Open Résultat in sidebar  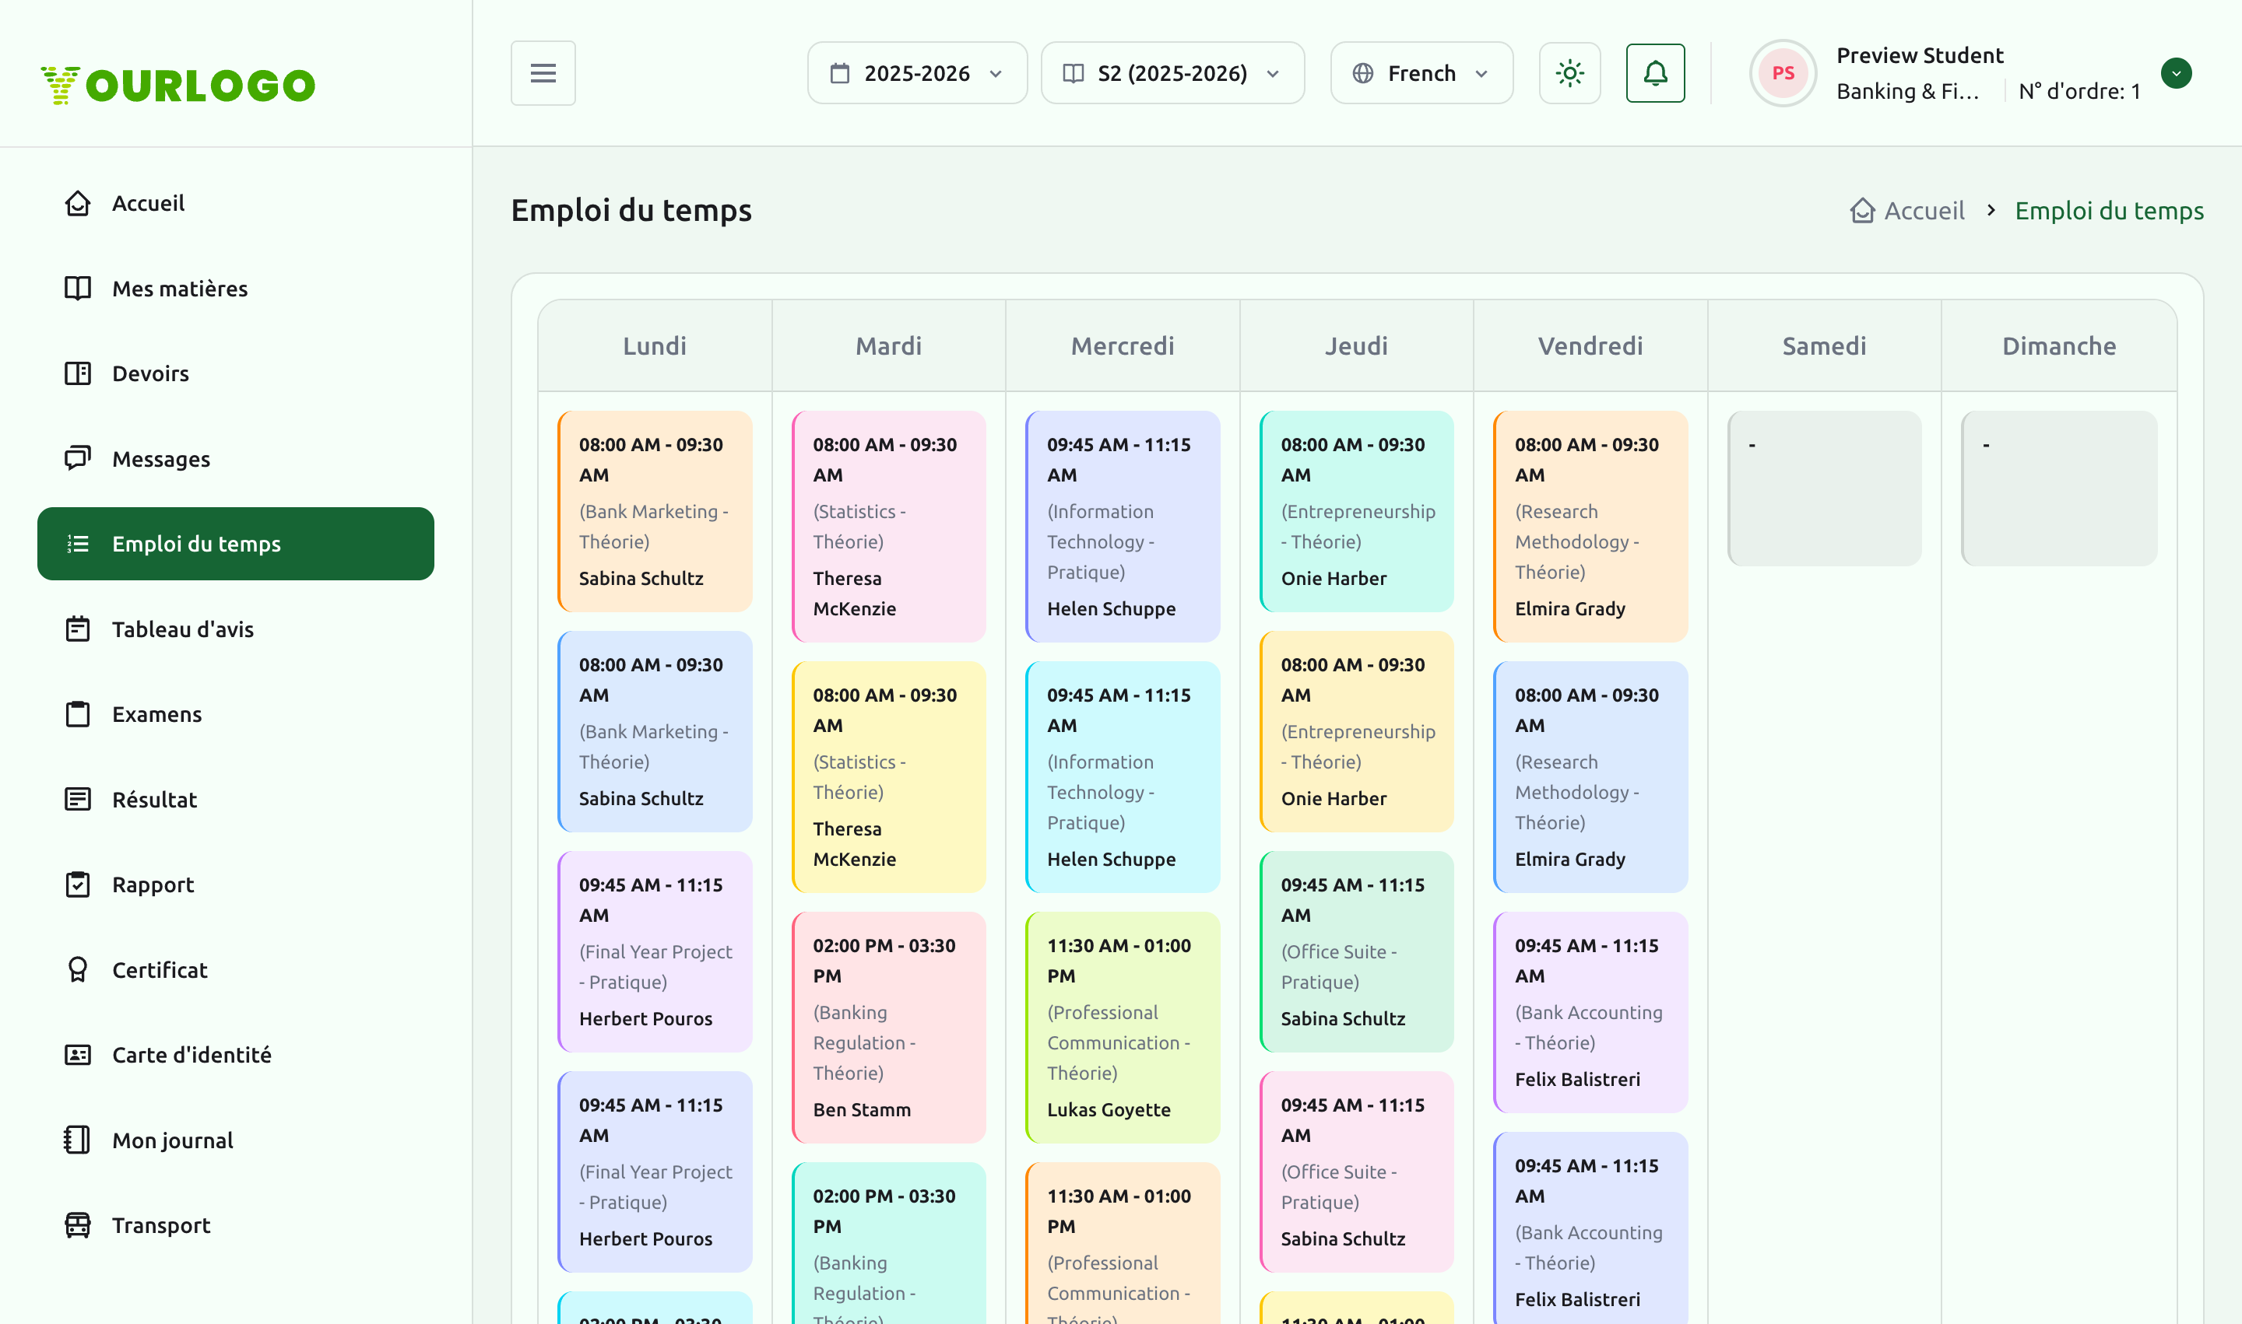click(236, 800)
